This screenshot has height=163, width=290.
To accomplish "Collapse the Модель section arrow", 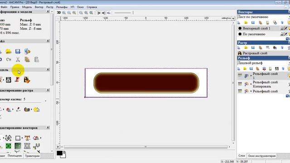I will [x=48, y=69].
